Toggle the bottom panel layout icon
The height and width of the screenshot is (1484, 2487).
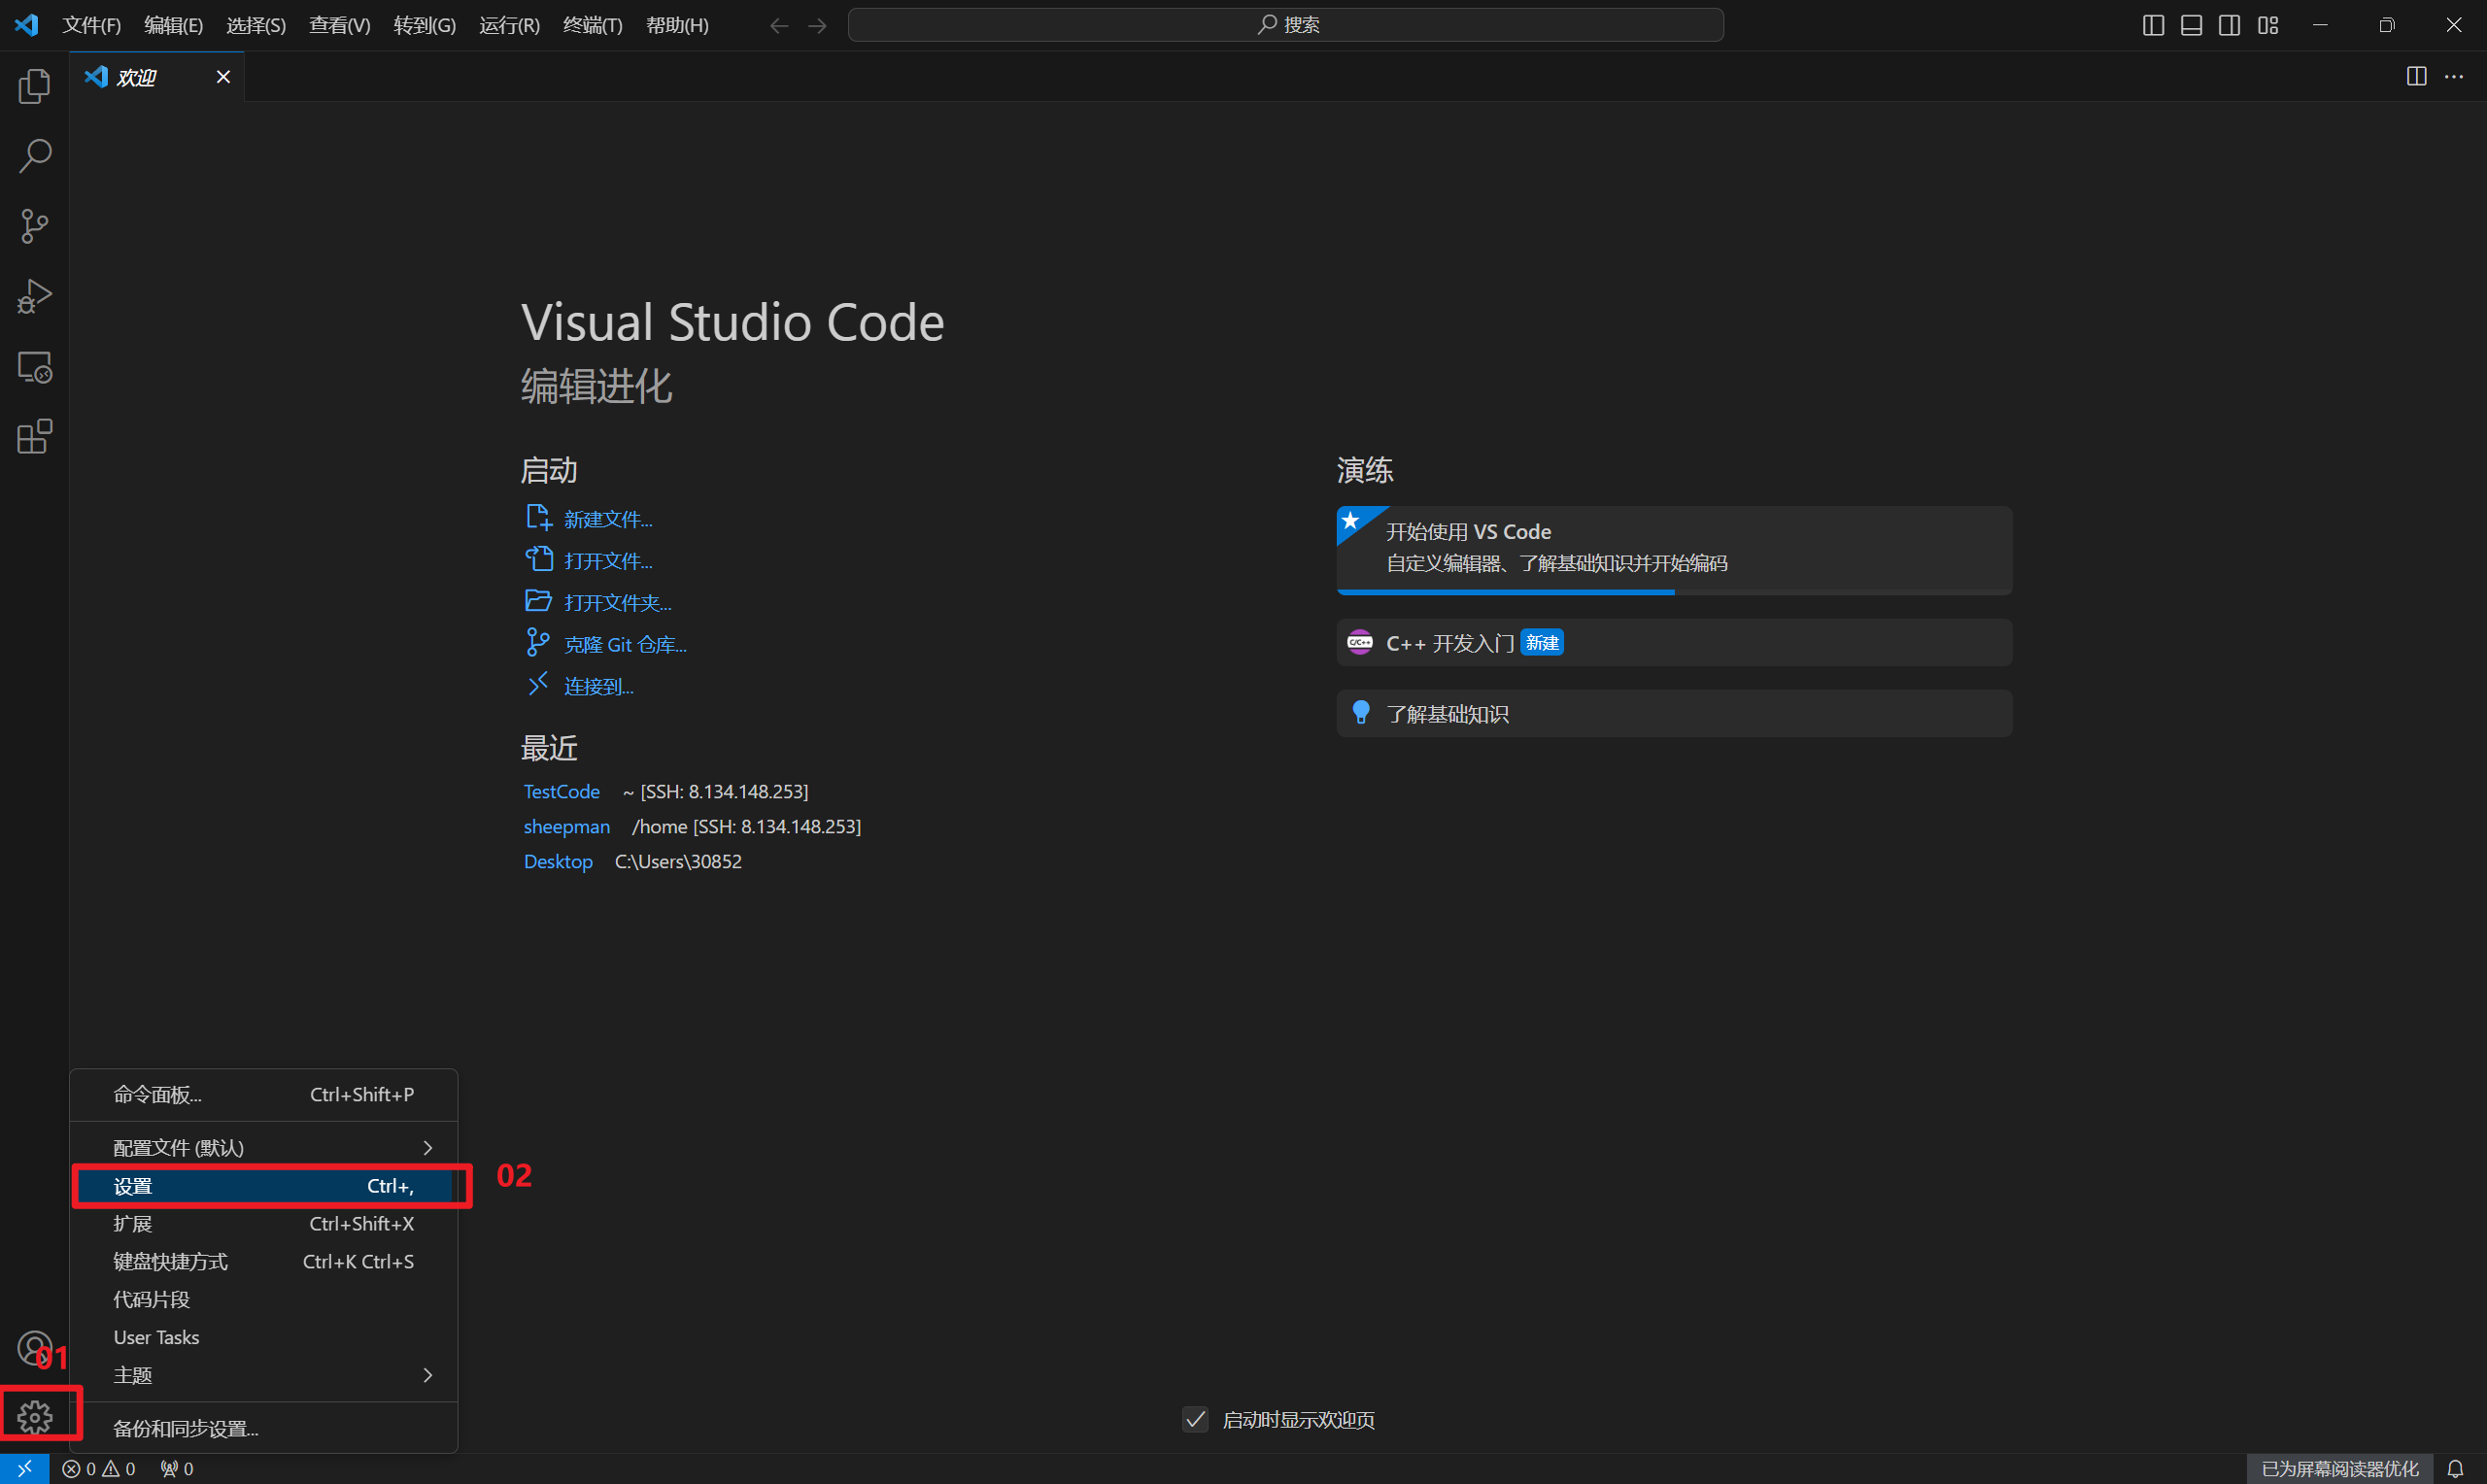(x=2191, y=25)
